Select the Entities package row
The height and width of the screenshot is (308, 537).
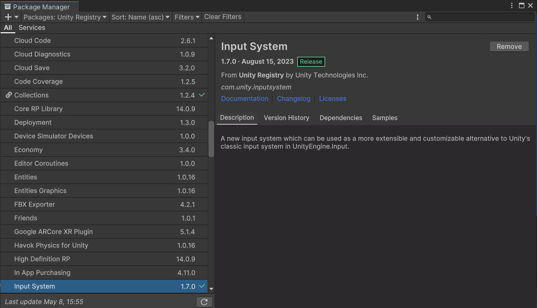[x=104, y=177]
